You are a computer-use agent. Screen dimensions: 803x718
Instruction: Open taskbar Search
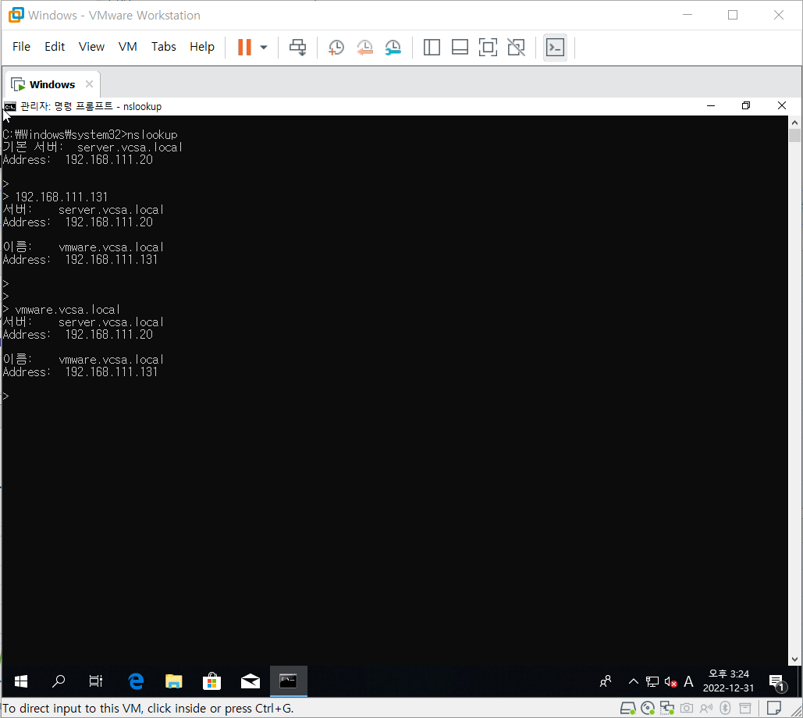pos(59,681)
